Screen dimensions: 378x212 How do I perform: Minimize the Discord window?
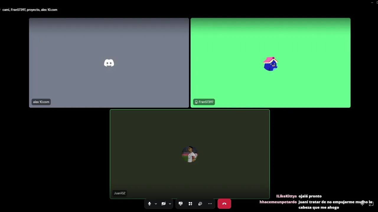[x=372, y=2]
